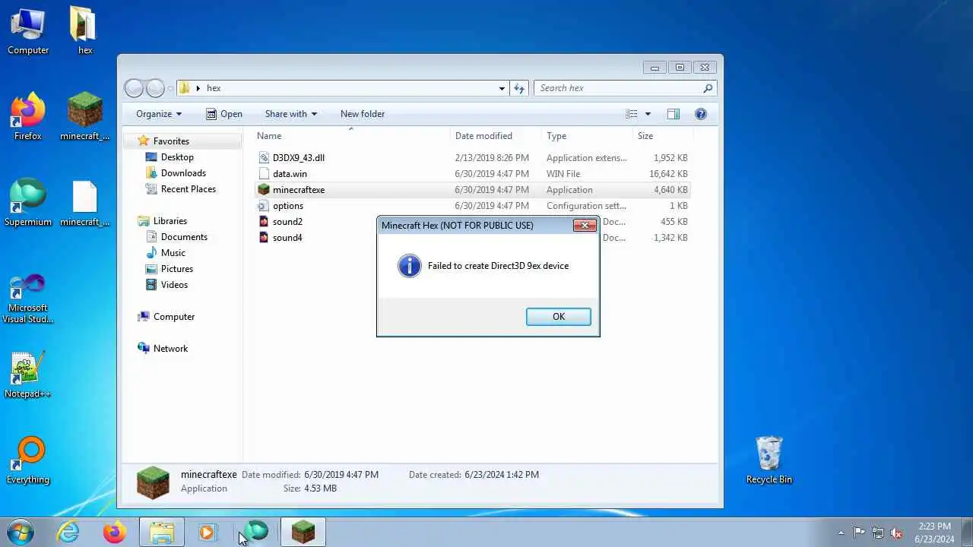The image size is (973, 547).
Task: Click OK in the error dialog
Action: tap(559, 317)
